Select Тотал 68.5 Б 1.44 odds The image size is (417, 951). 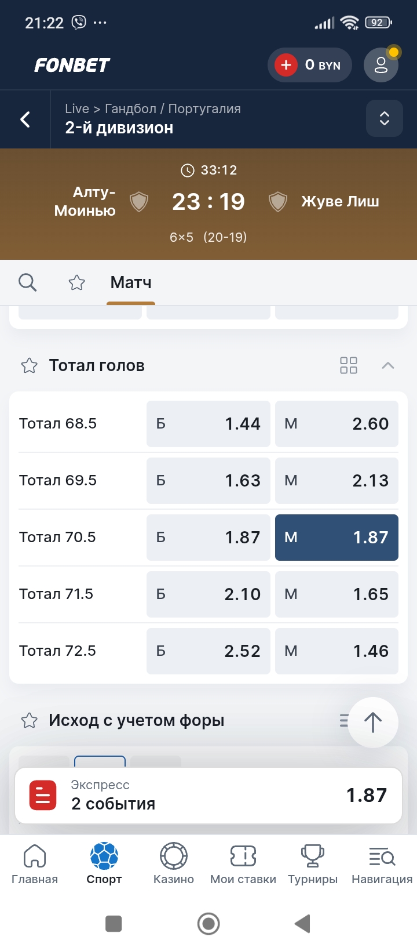pyautogui.click(x=209, y=424)
